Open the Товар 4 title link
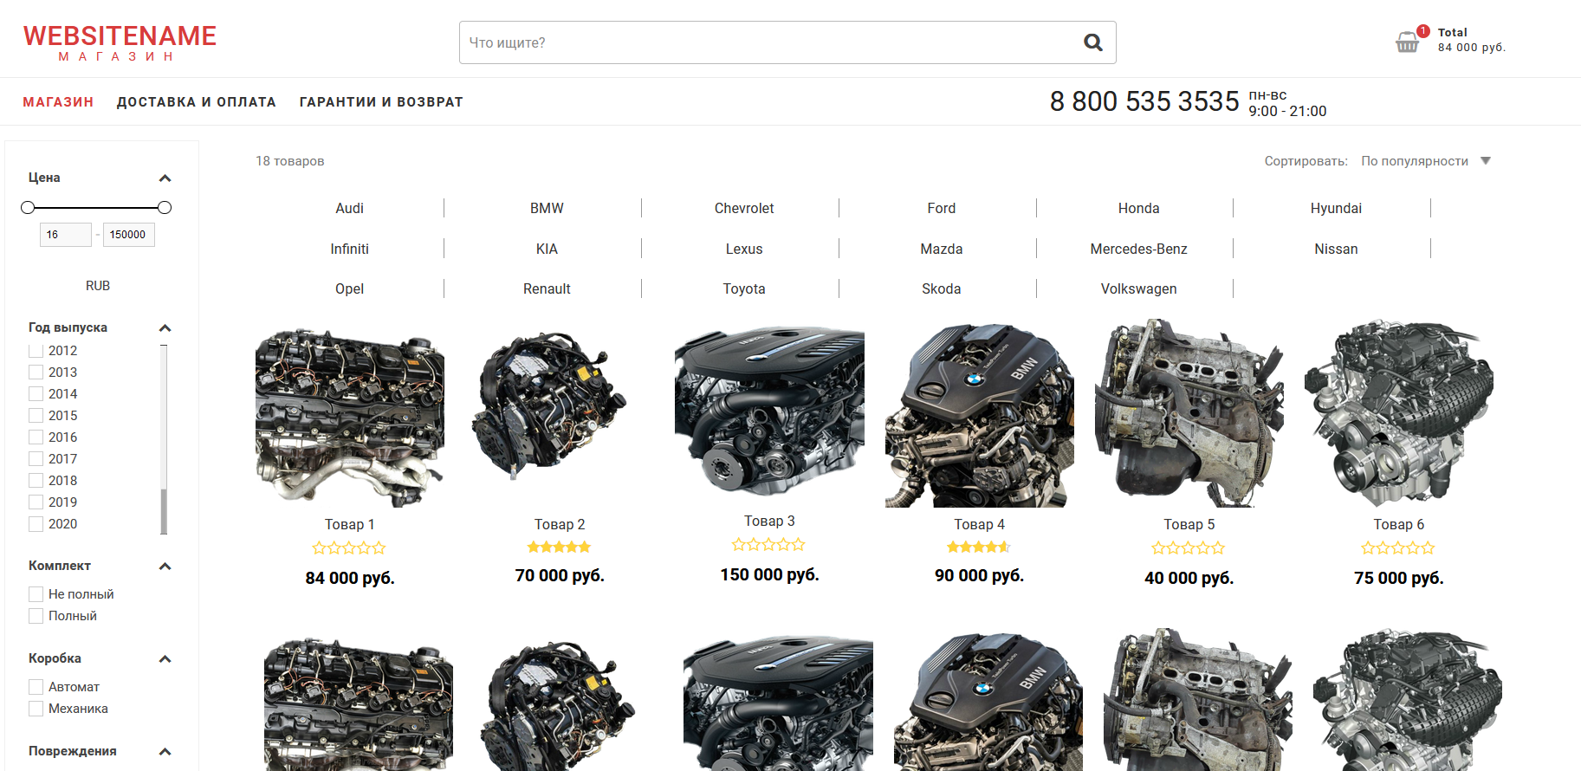This screenshot has height=771, width=1581. 979,524
